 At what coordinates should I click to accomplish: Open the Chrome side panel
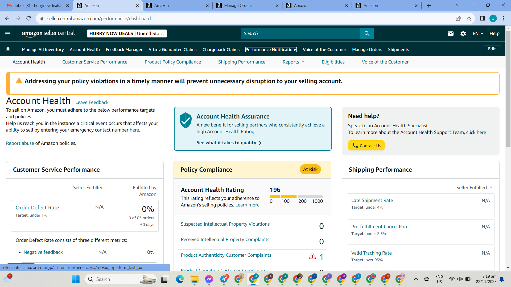click(x=482, y=18)
